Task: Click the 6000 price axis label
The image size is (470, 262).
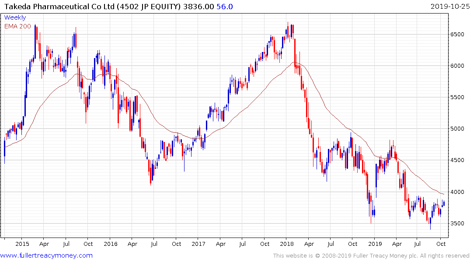Action: (457, 66)
